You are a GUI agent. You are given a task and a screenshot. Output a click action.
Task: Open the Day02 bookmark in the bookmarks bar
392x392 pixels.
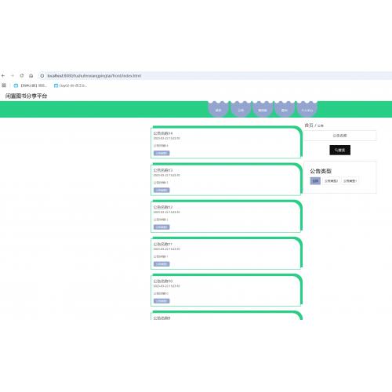(71, 85)
